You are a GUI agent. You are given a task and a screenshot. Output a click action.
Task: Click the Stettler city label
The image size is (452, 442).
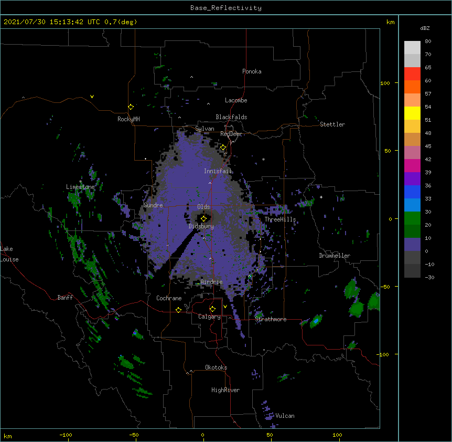point(332,124)
